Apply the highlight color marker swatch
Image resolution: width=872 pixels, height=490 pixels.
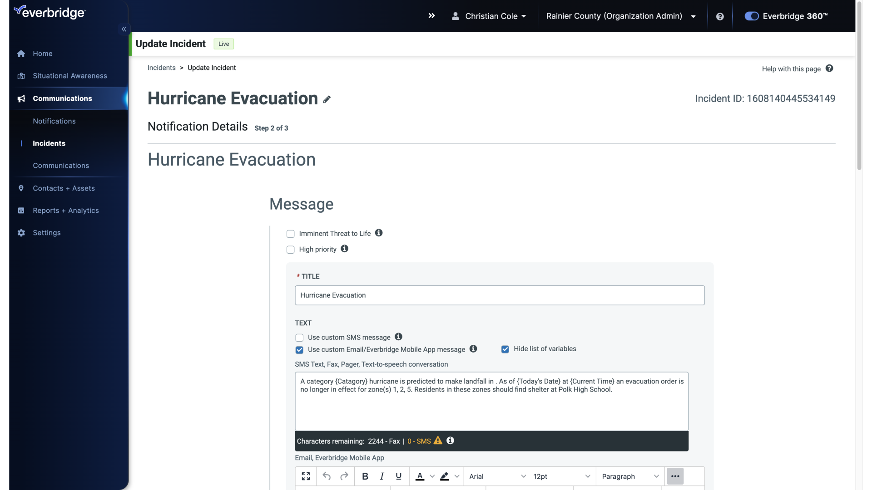(x=445, y=476)
